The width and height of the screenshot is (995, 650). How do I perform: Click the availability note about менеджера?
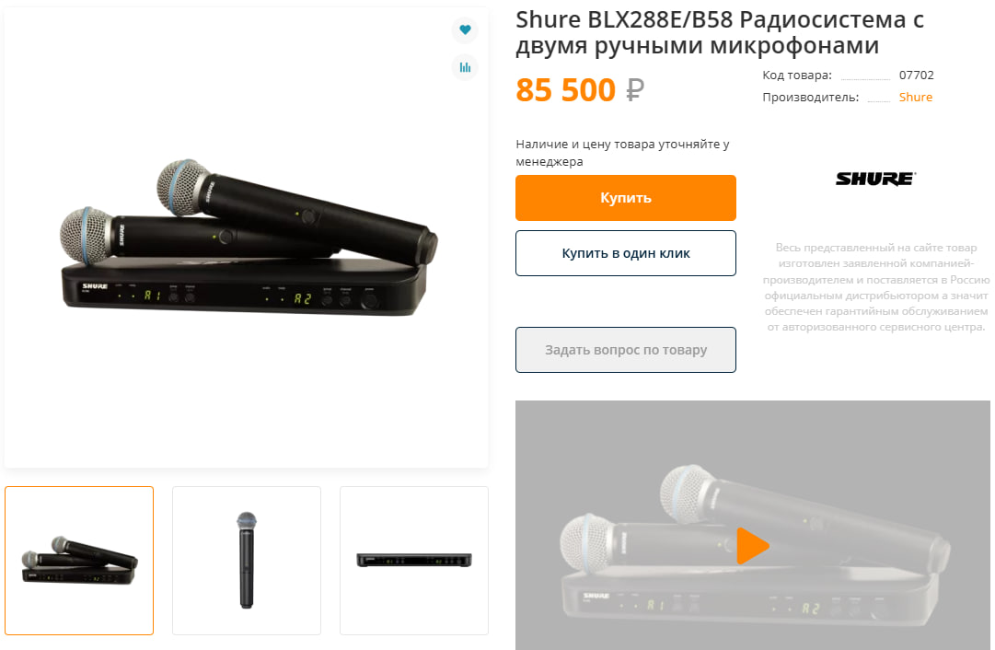pos(622,152)
